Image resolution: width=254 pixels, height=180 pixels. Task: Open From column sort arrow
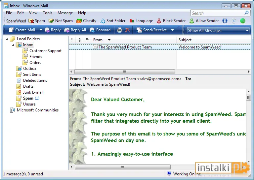pos(109,40)
